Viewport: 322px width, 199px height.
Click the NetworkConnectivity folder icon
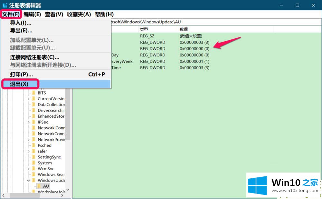point(34,134)
